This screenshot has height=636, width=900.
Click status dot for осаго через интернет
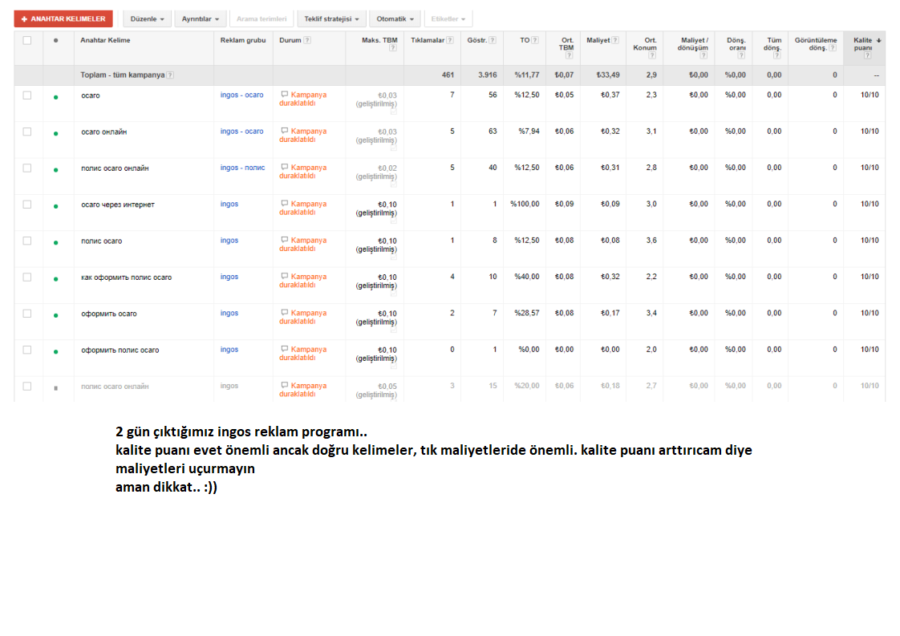click(55, 206)
